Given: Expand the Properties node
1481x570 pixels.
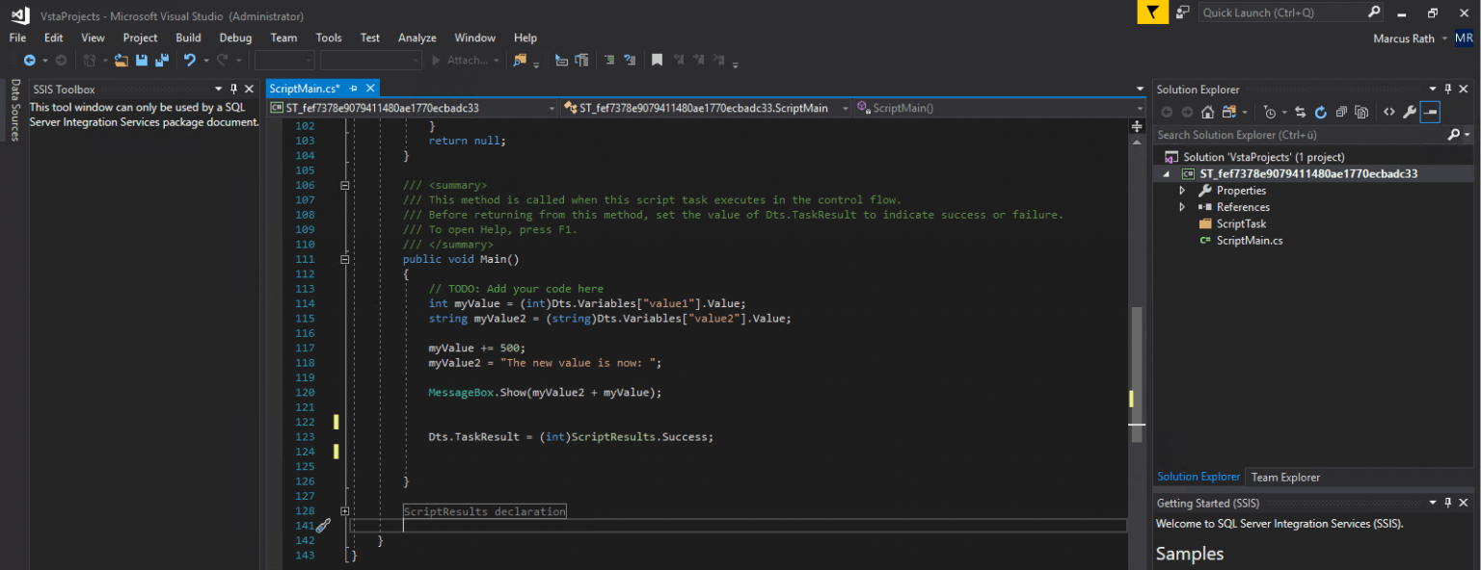Looking at the screenshot, I should pyautogui.click(x=1182, y=190).
